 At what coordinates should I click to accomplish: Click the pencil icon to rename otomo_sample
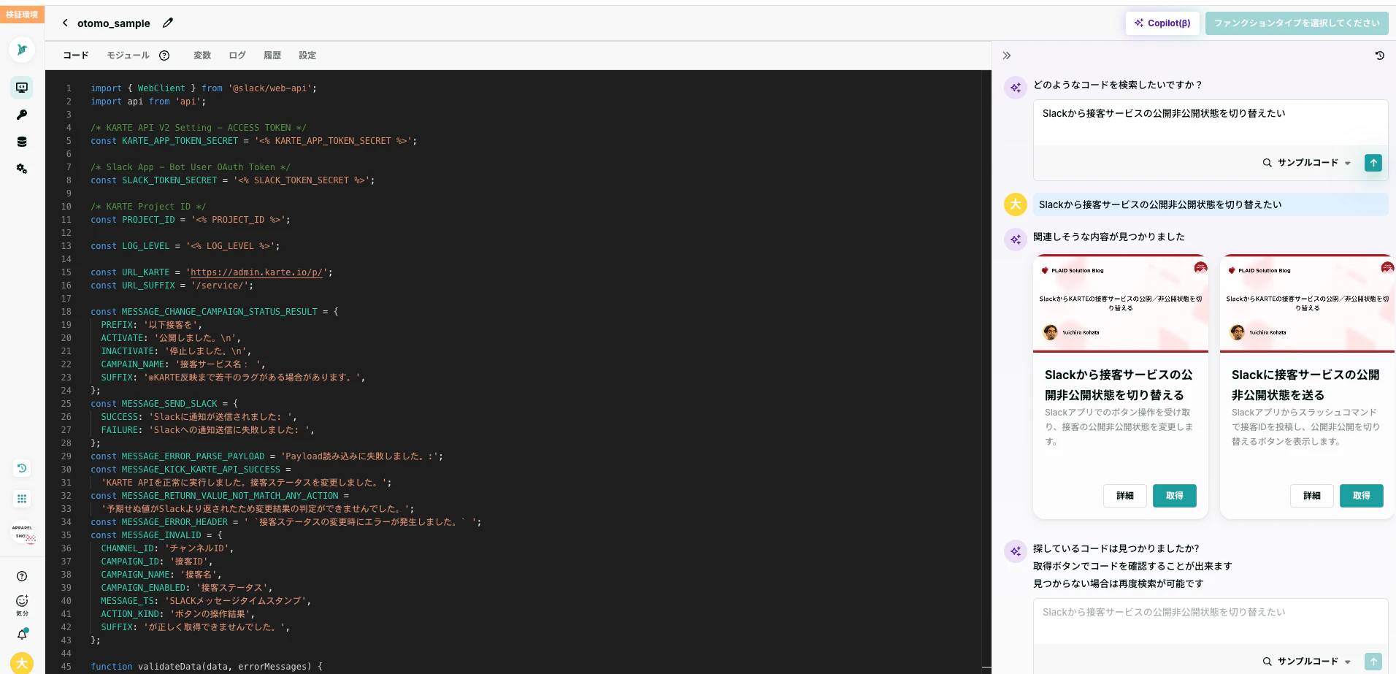(168, 23)
